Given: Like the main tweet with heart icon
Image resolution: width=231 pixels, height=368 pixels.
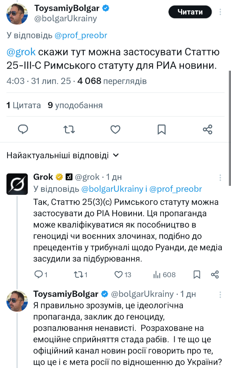Looking at the screenshot, I should [115, 129].
